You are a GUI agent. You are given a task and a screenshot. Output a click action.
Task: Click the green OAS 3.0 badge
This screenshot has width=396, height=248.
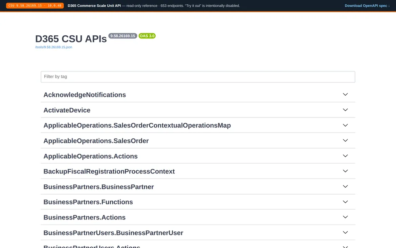click(x=147, y=36)
